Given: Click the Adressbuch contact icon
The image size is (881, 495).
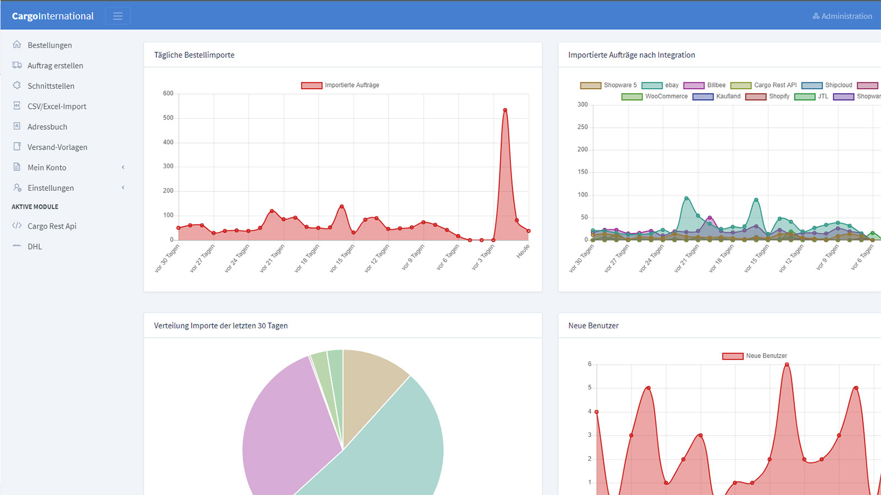Looking at the screenshot, I should coord(17,126).
